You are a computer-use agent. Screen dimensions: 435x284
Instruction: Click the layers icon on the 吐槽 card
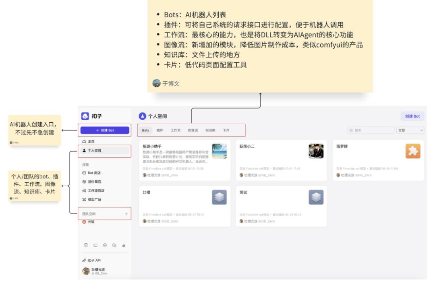coord(219,197)
